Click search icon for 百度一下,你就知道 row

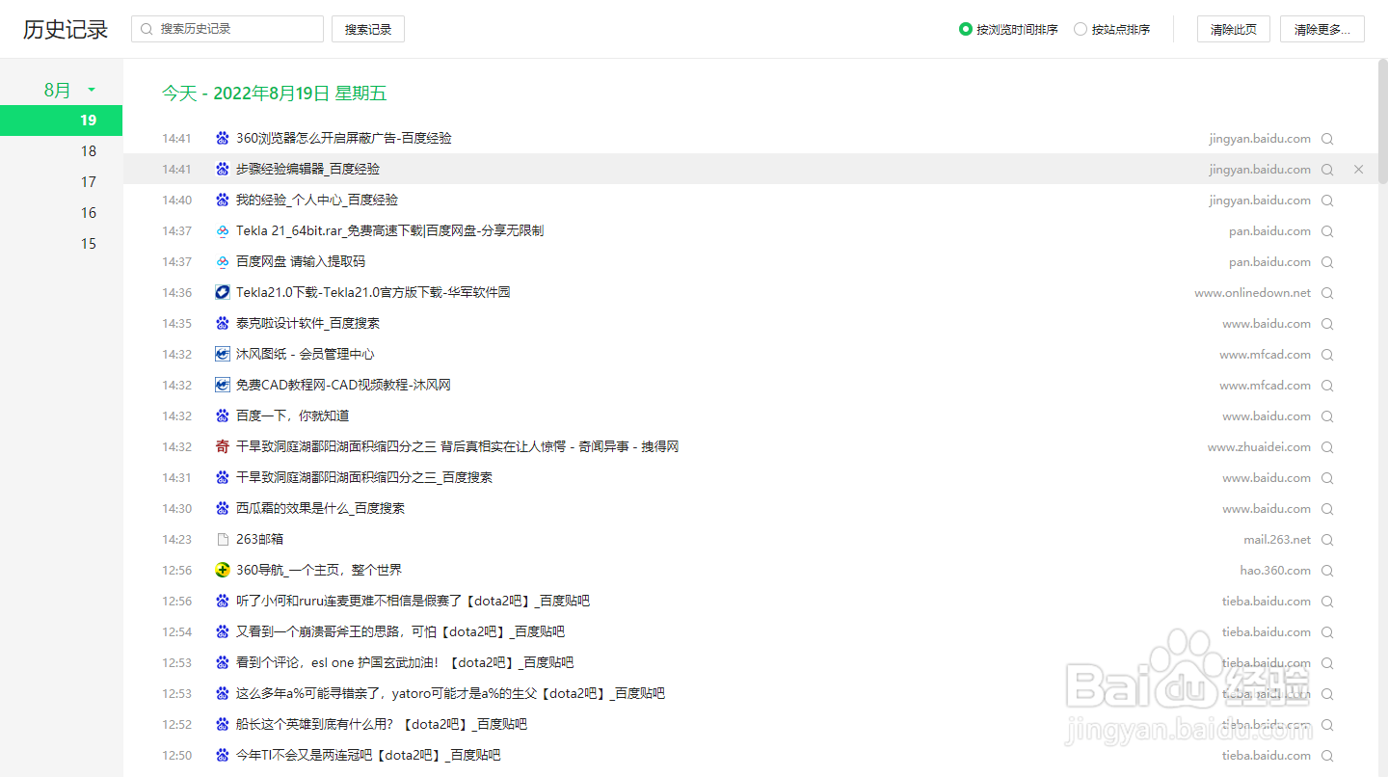(1327, 416)
